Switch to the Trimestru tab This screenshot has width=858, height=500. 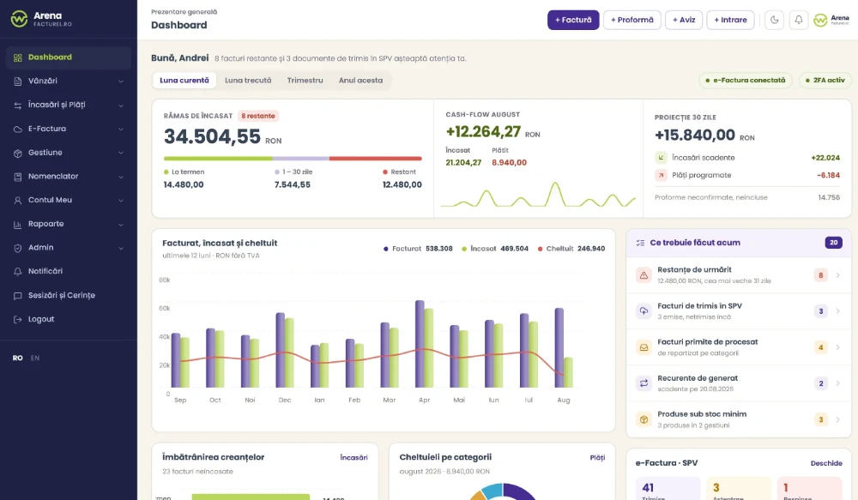305,81
